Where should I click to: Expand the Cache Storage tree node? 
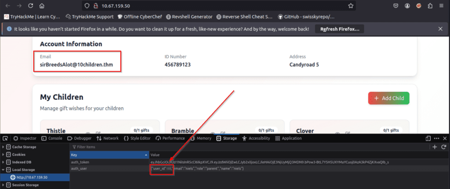pos(4,147)
